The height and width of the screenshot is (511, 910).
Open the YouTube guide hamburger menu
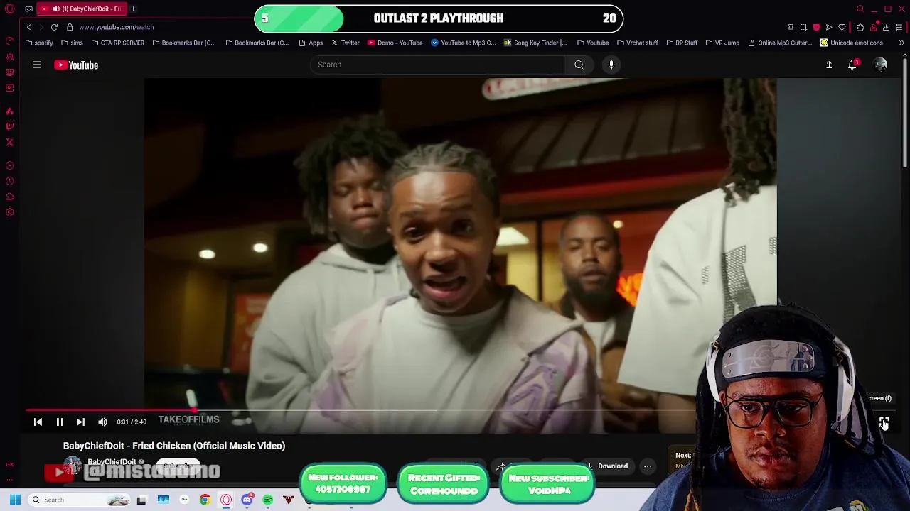point(37,65)
